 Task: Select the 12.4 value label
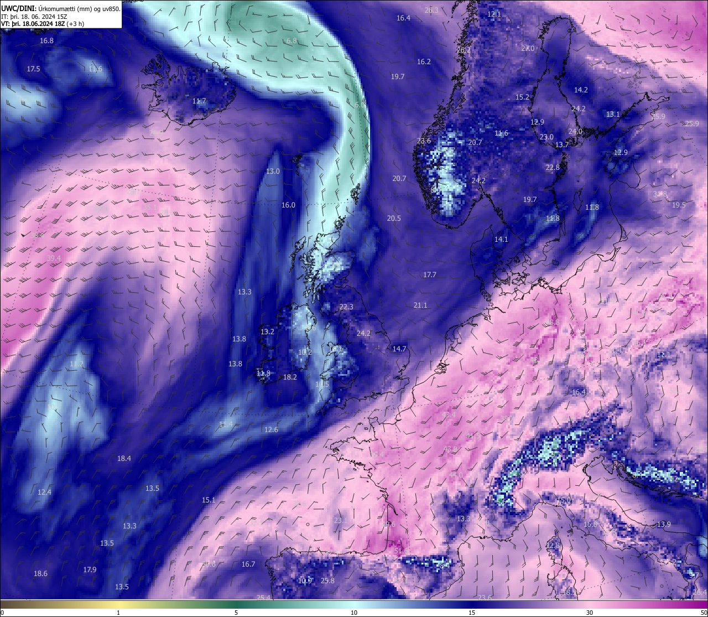tap(44, 492)
